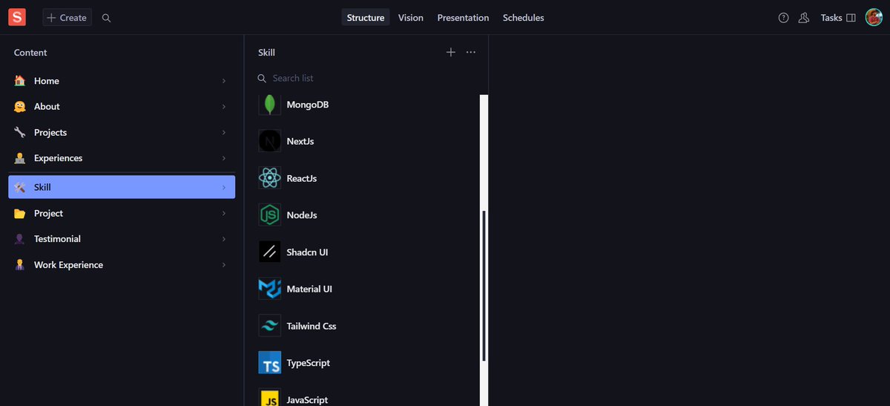Viewport: 890px width, 406px height.
Task: Open the Material UI skill document
Action: coord(366,289)
